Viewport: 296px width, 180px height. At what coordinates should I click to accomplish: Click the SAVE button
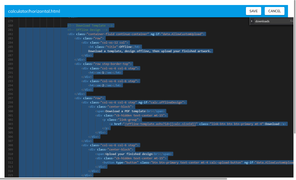click(253, 11)
